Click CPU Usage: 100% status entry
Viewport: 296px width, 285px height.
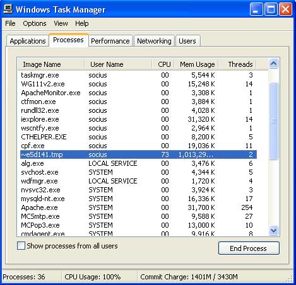(93, 277)
